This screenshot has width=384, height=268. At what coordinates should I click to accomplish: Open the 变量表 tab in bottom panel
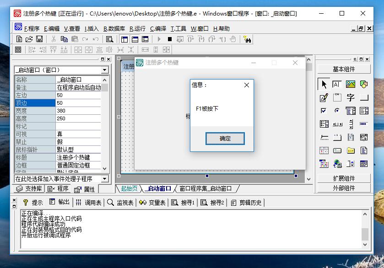[x=152, y=203]
